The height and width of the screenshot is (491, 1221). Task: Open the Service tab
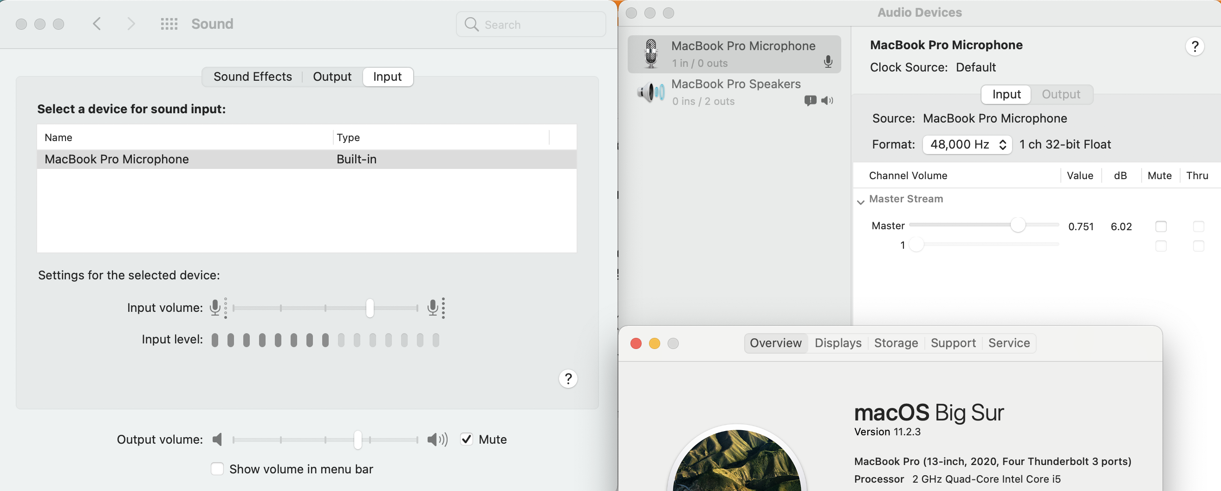pyautogui.click(x=1009, y=342)
